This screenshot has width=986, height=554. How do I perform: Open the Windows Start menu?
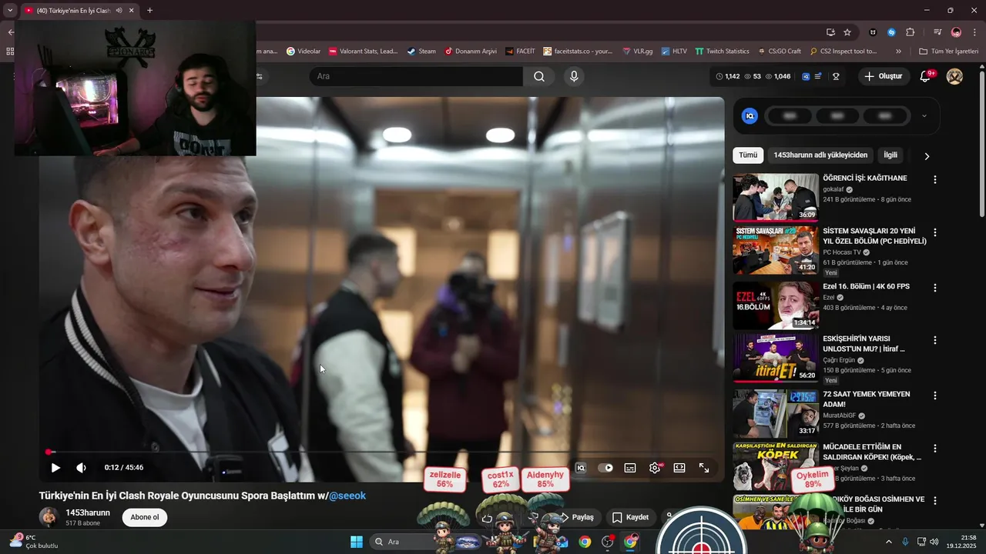tap(357, 542)
